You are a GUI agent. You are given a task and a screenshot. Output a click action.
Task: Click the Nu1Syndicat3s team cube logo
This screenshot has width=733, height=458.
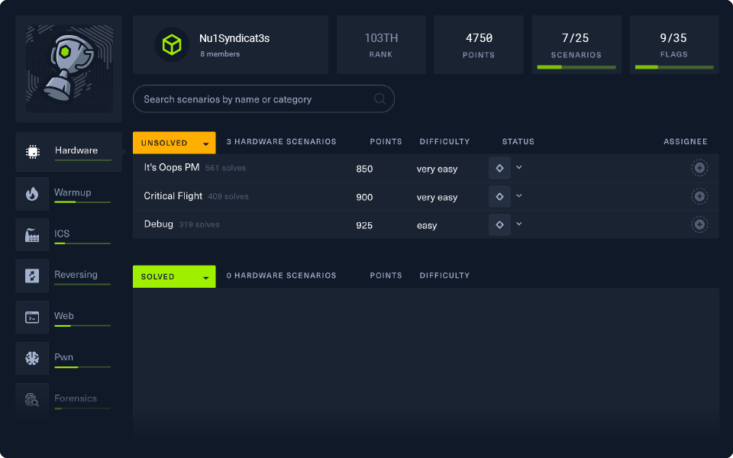click(172, 45)
